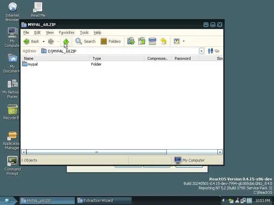Go up one folder level with green arrow
This screenshot has height=205, width=274.
point(66,41)
